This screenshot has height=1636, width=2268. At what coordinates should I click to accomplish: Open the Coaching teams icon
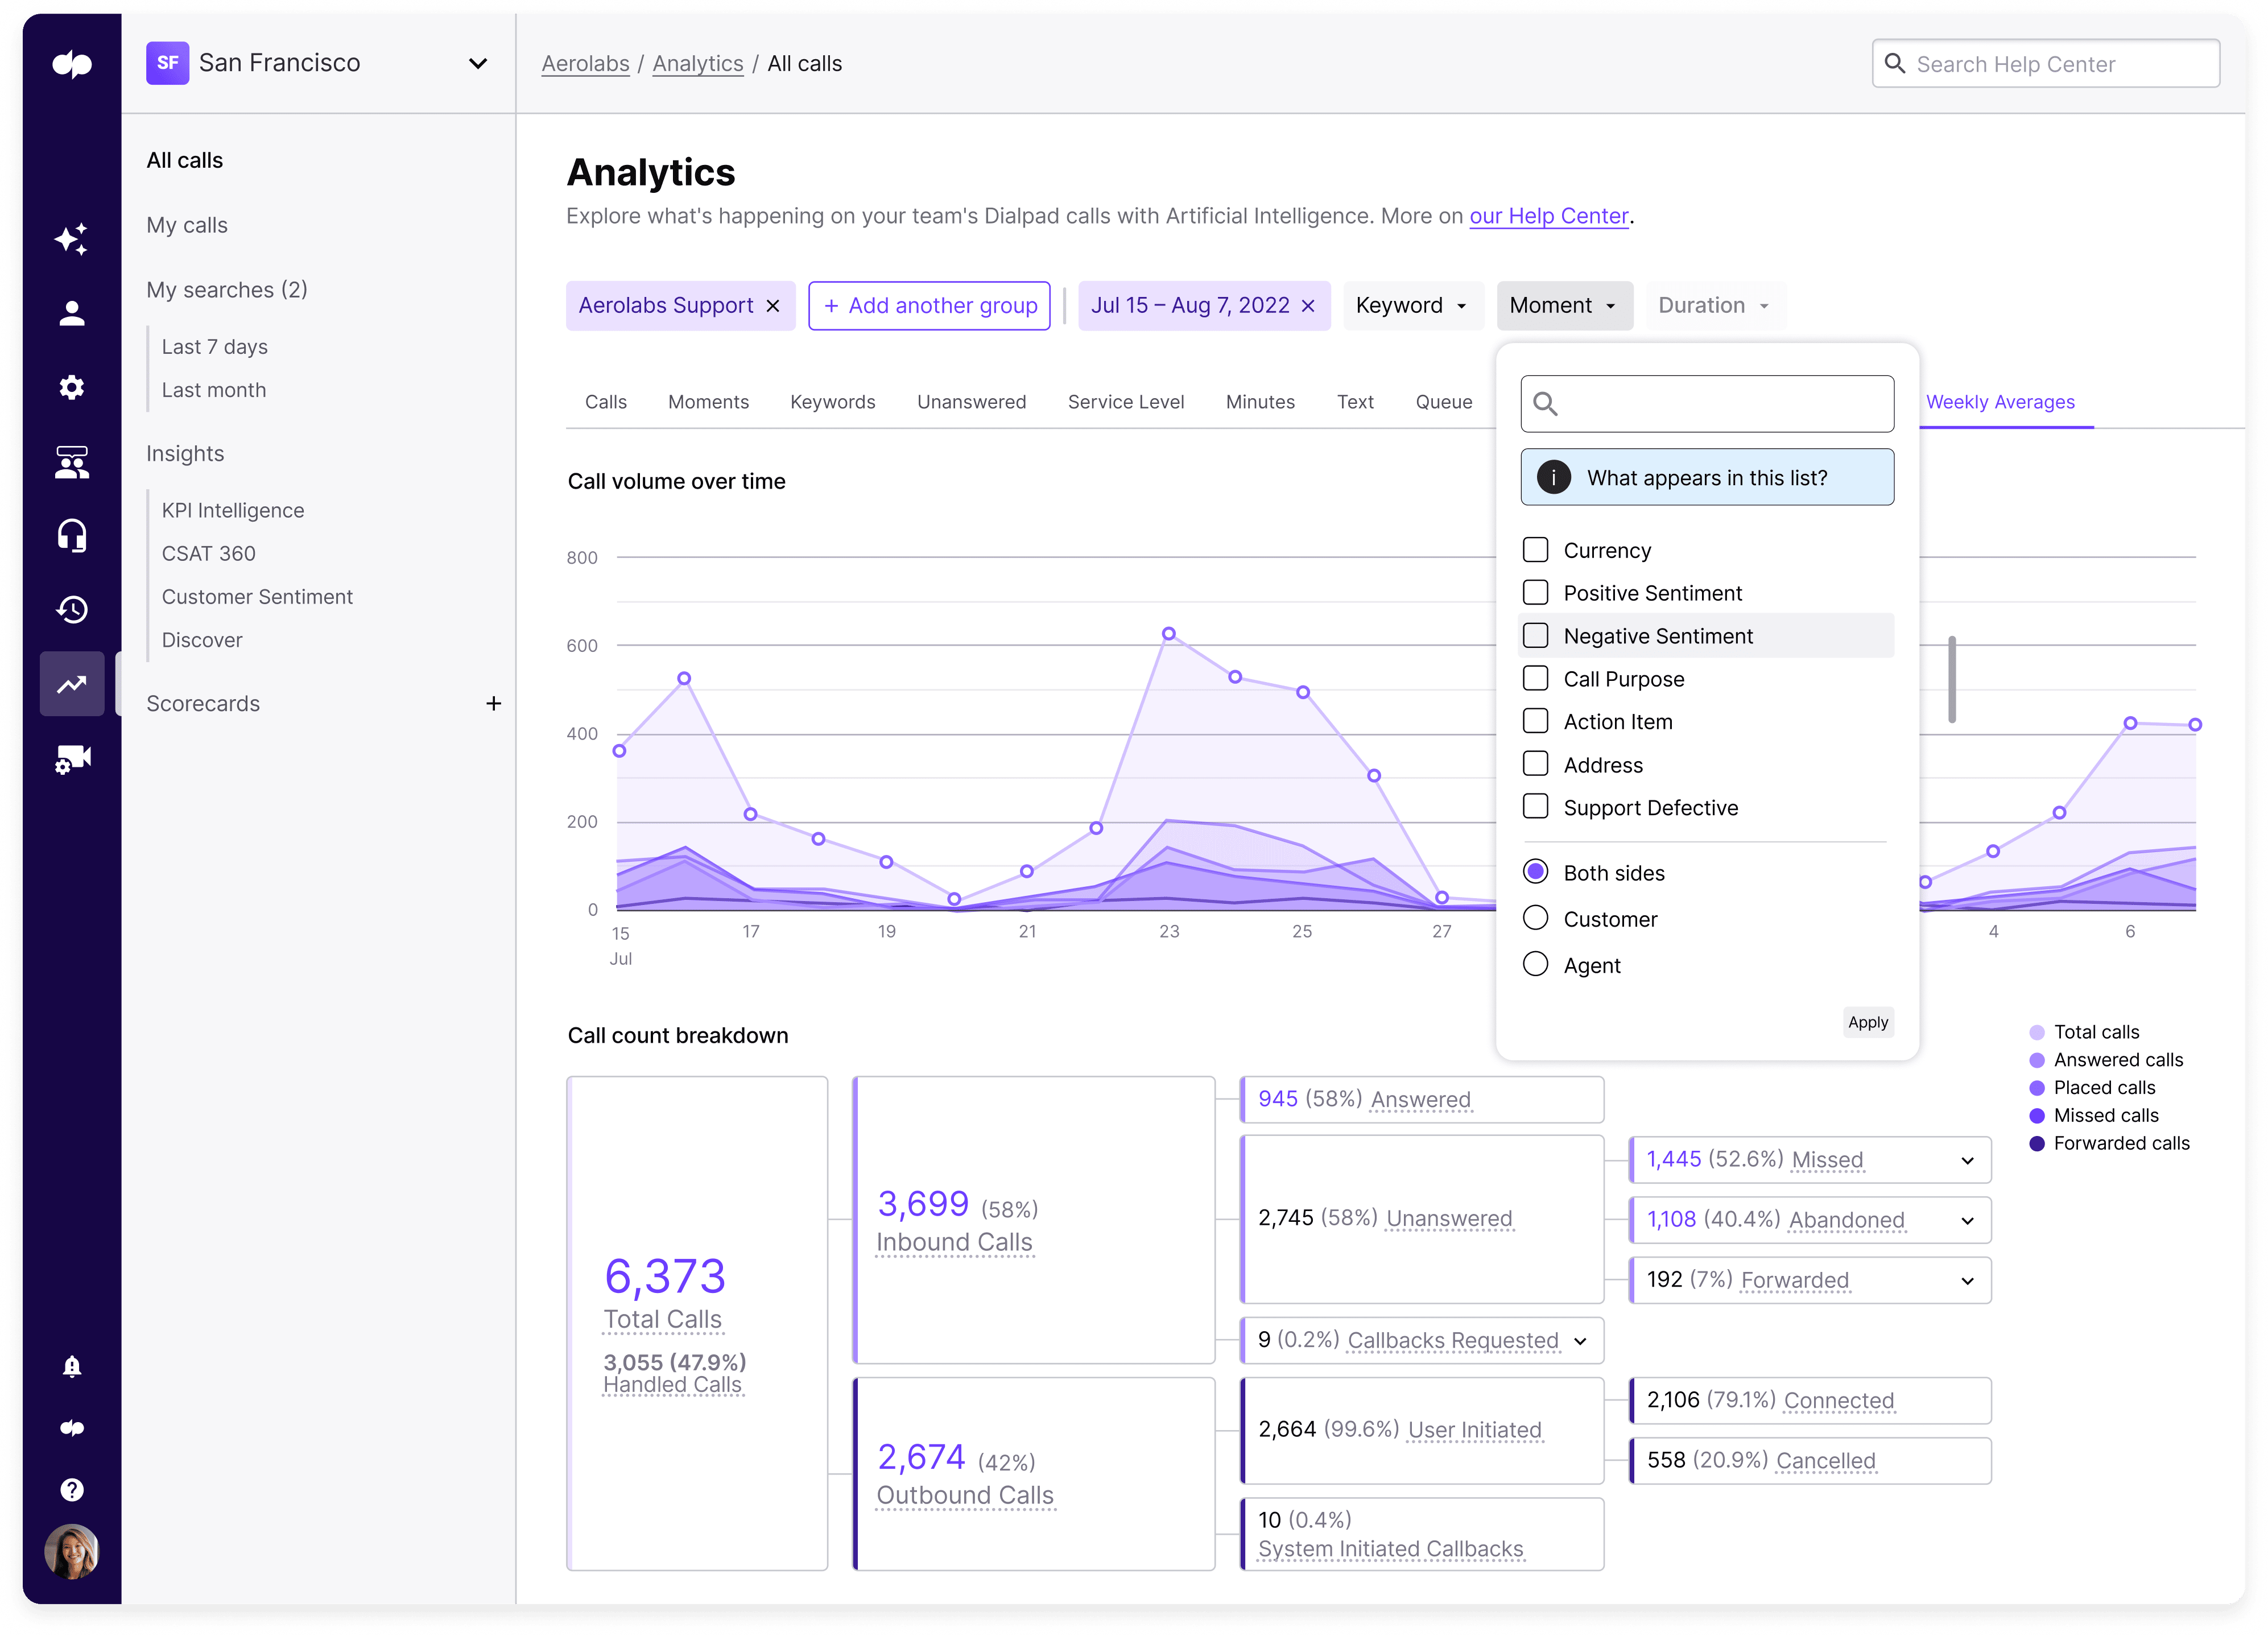pos(72,463)
